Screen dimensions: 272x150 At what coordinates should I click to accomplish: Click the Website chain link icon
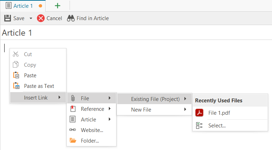tap(73, 130)
